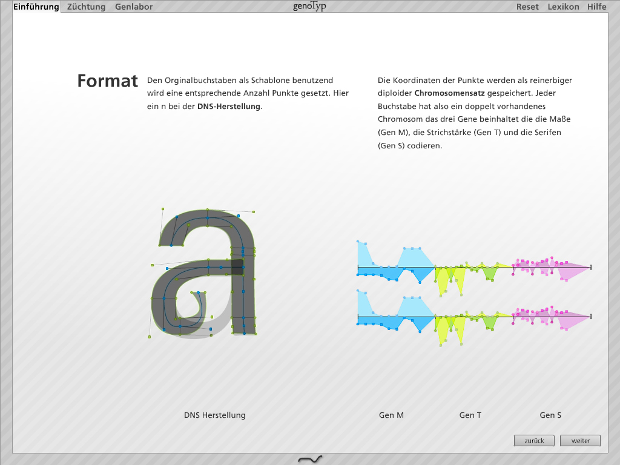This screenshot has height=465, width=620.
Task: Click the 'Gen S' label
Action: 550,415
